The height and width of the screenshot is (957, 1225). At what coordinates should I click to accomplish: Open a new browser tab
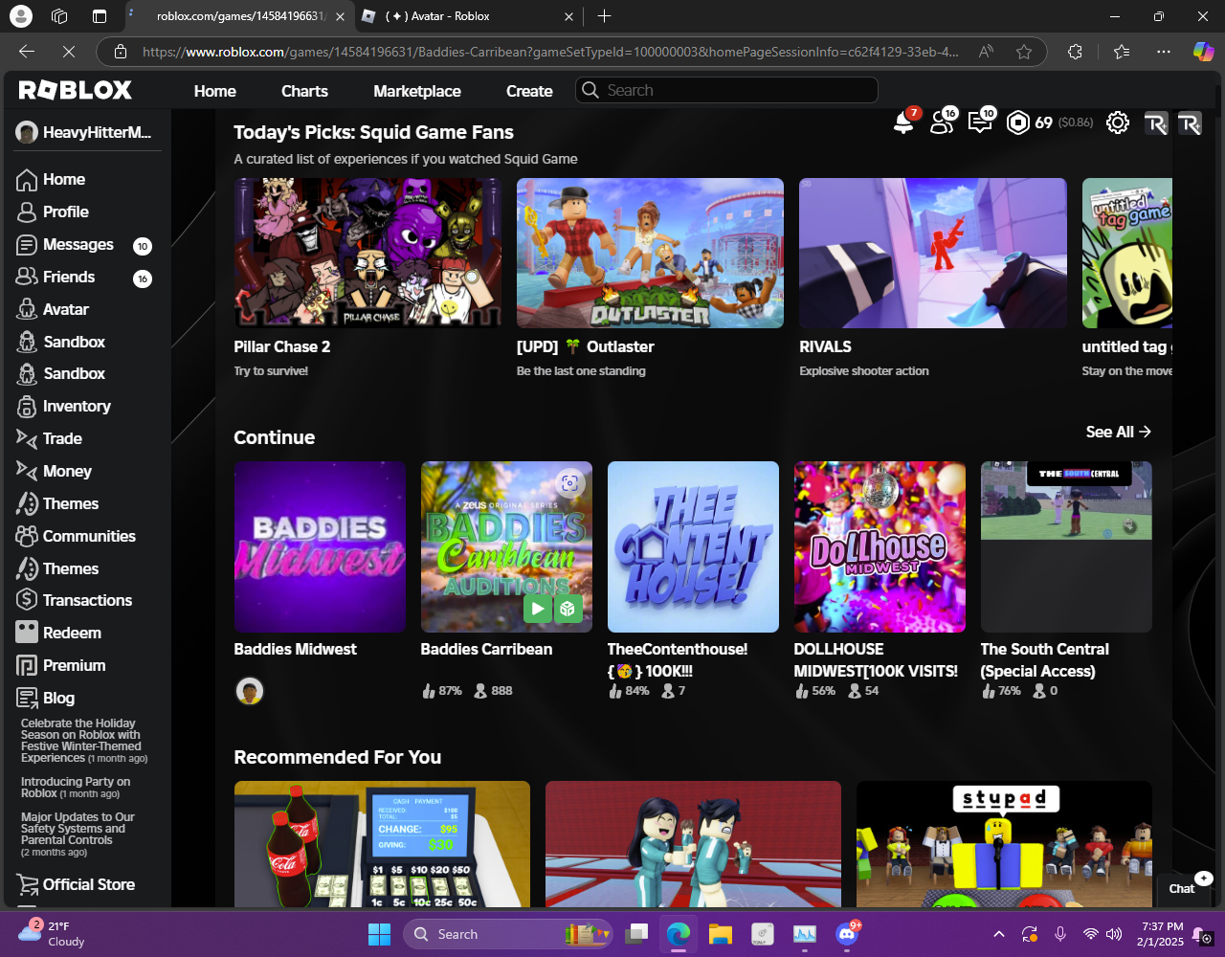coord(604,16)
